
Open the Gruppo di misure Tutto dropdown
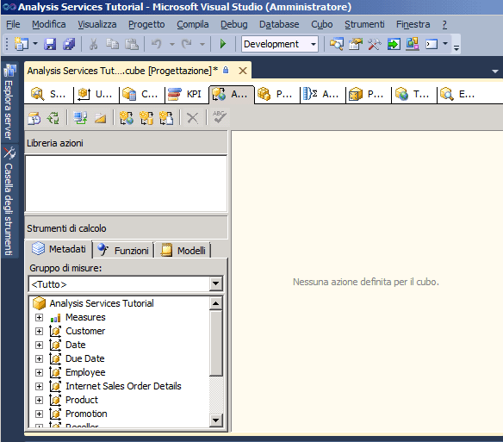[216, 283]
